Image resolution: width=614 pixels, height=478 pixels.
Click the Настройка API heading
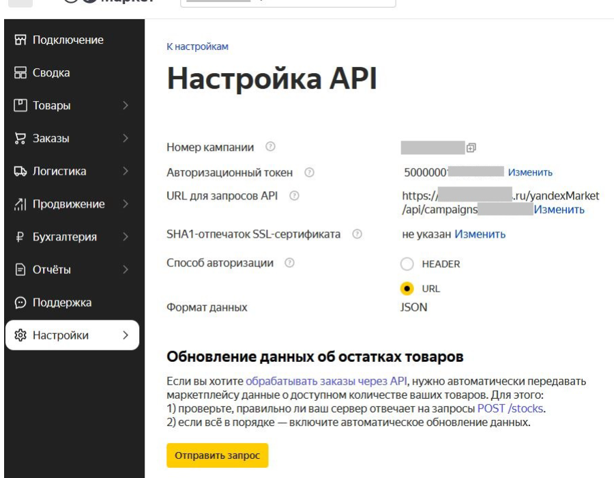272,79
